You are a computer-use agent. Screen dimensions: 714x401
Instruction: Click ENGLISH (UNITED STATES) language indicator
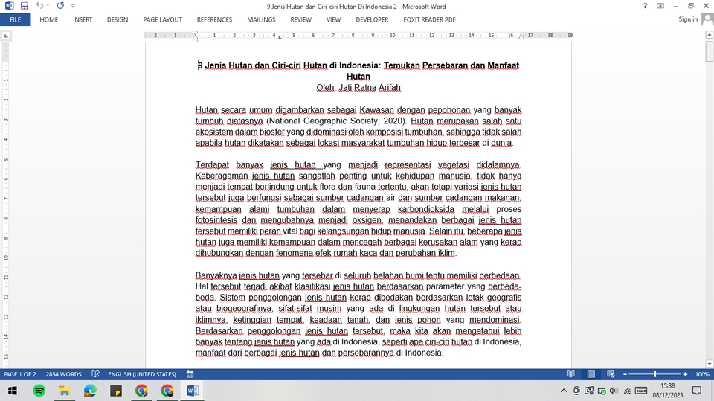click(141, 374)
